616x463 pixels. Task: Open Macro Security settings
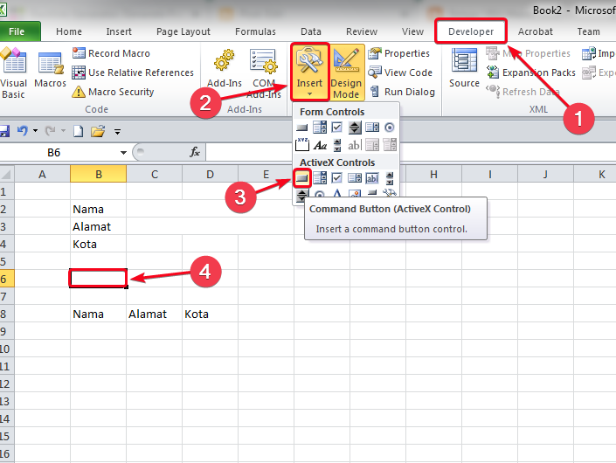[x=113, y=92]
